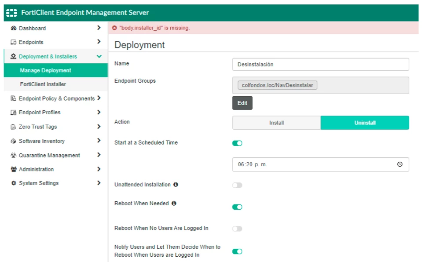The width and height of the screenshot is (422, 262).
Task: Click the Reboot When Needed label
Action: click(142, 204)
